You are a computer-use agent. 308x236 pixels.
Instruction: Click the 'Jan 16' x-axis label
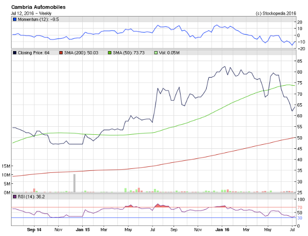222,229
